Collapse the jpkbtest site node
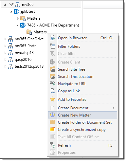127x162 pixels. pos(11,11)
